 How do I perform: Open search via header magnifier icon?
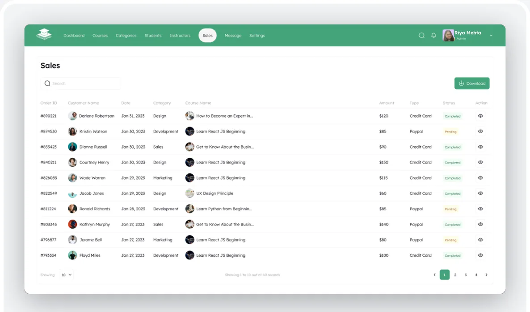point(421,35)
